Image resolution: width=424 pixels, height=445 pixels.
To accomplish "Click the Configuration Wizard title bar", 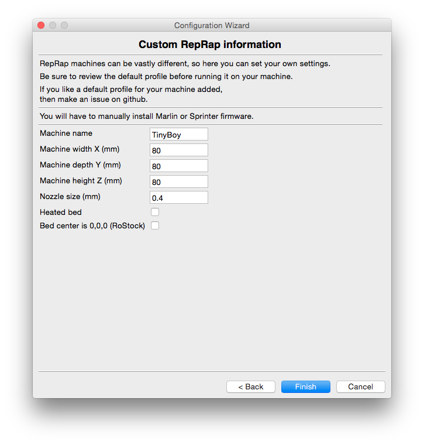I will pos(212,25).
